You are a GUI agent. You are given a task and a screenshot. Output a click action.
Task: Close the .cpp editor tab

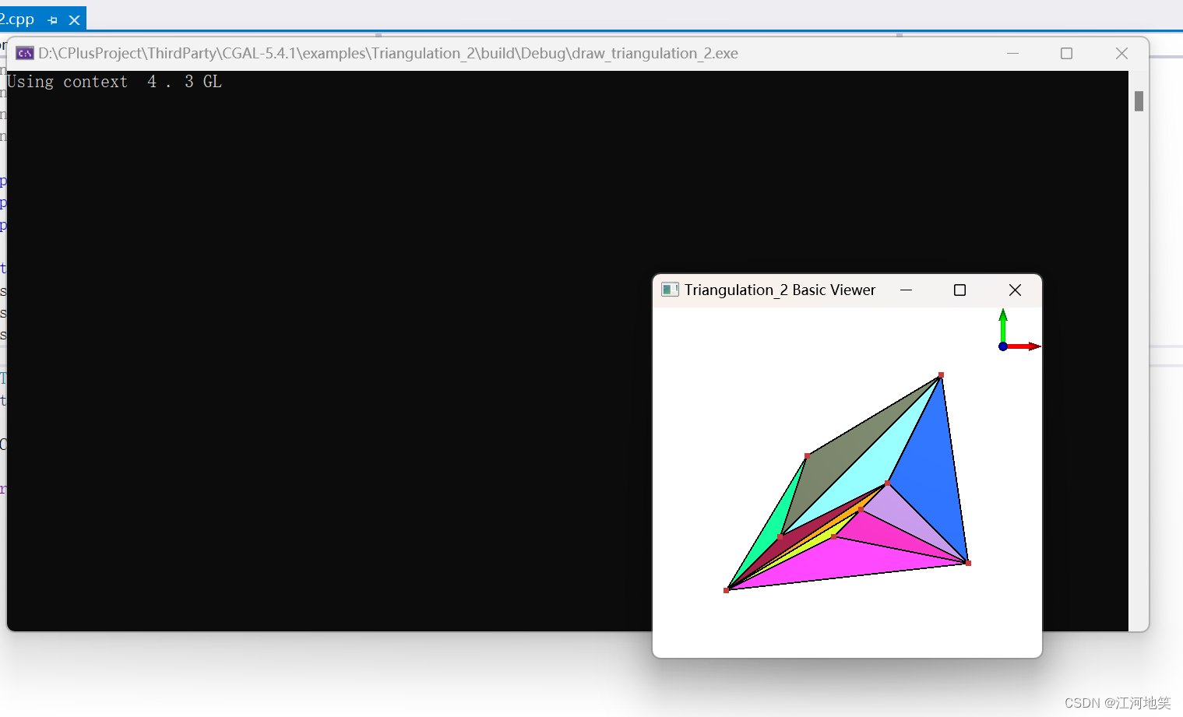74,20
